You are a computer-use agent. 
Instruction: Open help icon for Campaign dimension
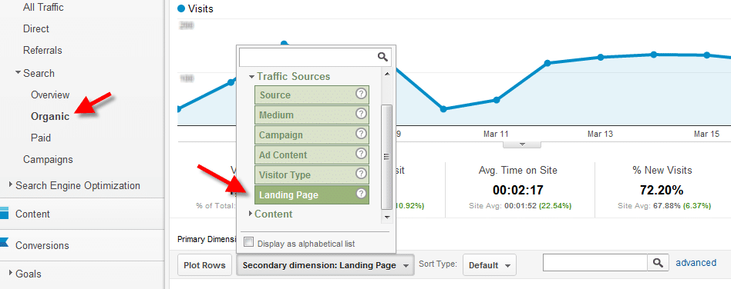point(361,134)
